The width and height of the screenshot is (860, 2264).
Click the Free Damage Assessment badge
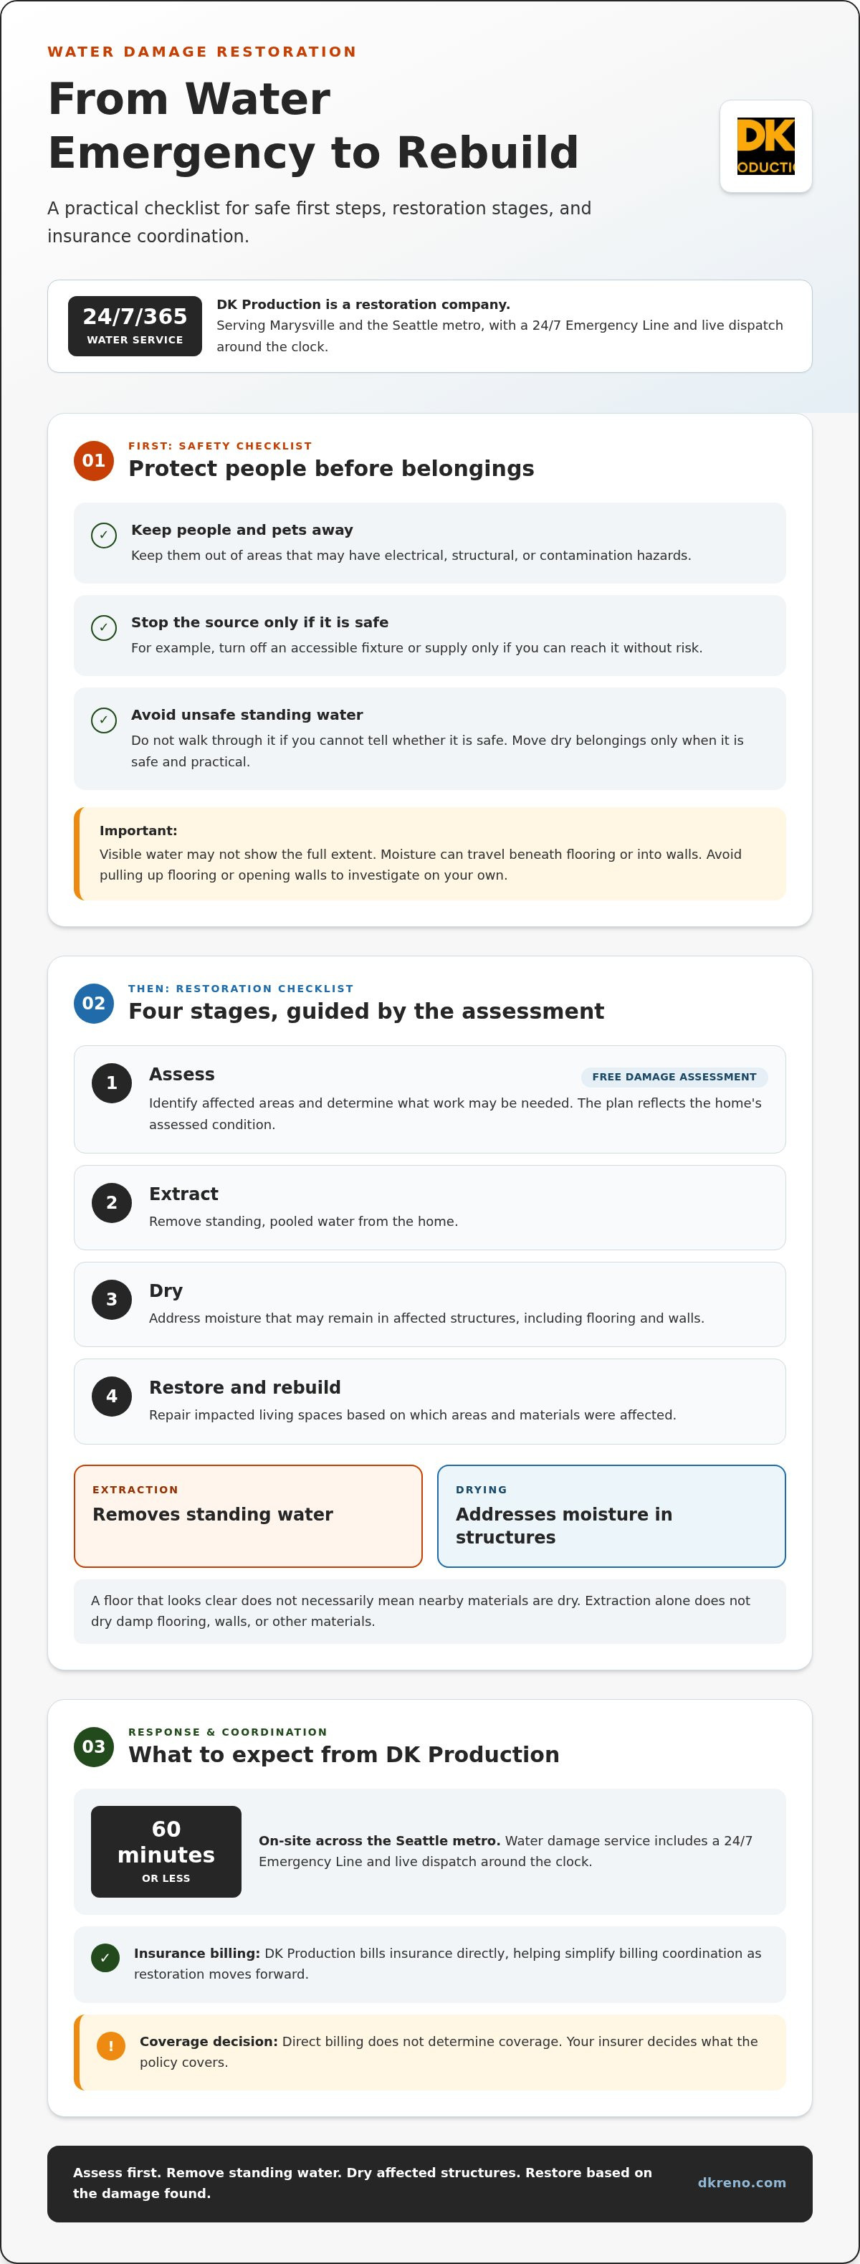pos(674,1077)
